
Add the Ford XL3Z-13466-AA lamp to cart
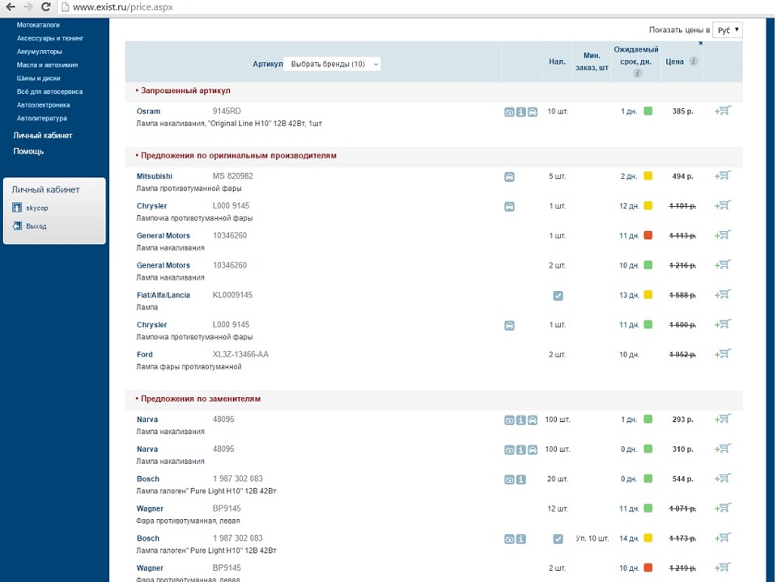tap(723, 354)
